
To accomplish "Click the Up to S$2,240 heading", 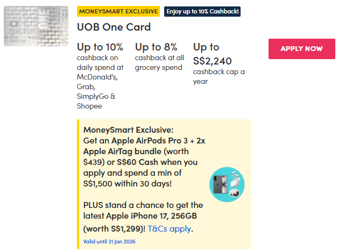I will click(214, 54).
